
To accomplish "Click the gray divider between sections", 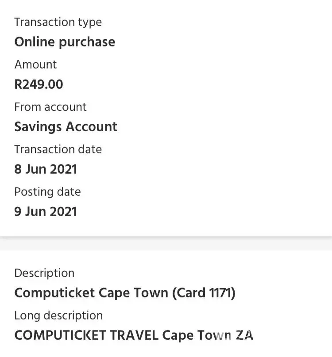I will tap(166, 243).
